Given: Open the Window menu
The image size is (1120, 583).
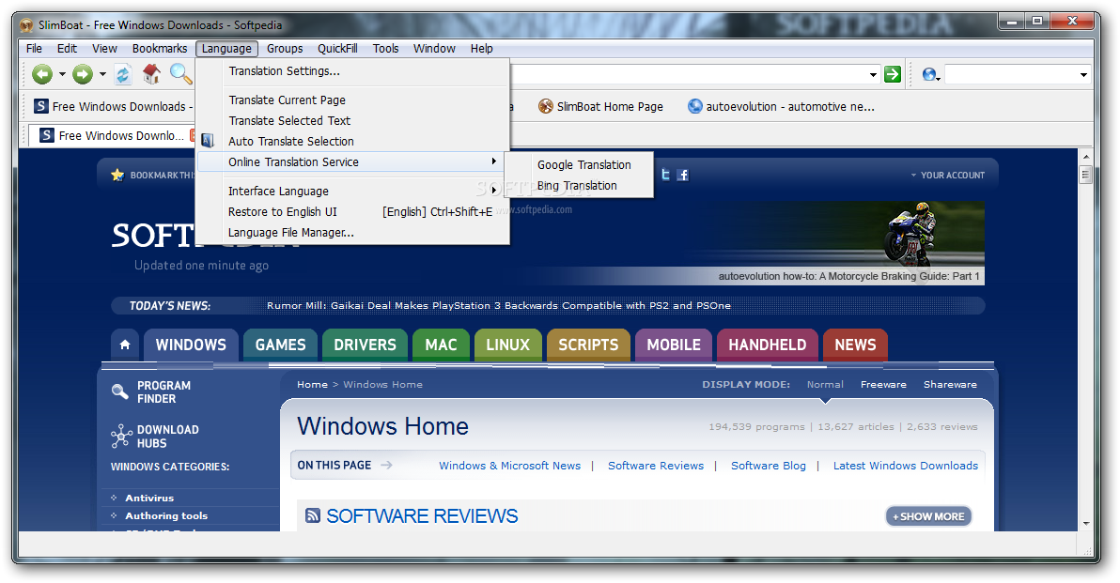Looking at the screenshot, I should pos(434,49).
